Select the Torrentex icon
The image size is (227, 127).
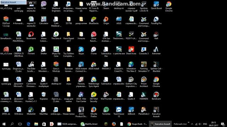(x=106, y=111)
